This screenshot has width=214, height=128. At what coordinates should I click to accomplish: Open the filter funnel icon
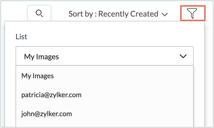pyautogui.click(x=193, y=13)
